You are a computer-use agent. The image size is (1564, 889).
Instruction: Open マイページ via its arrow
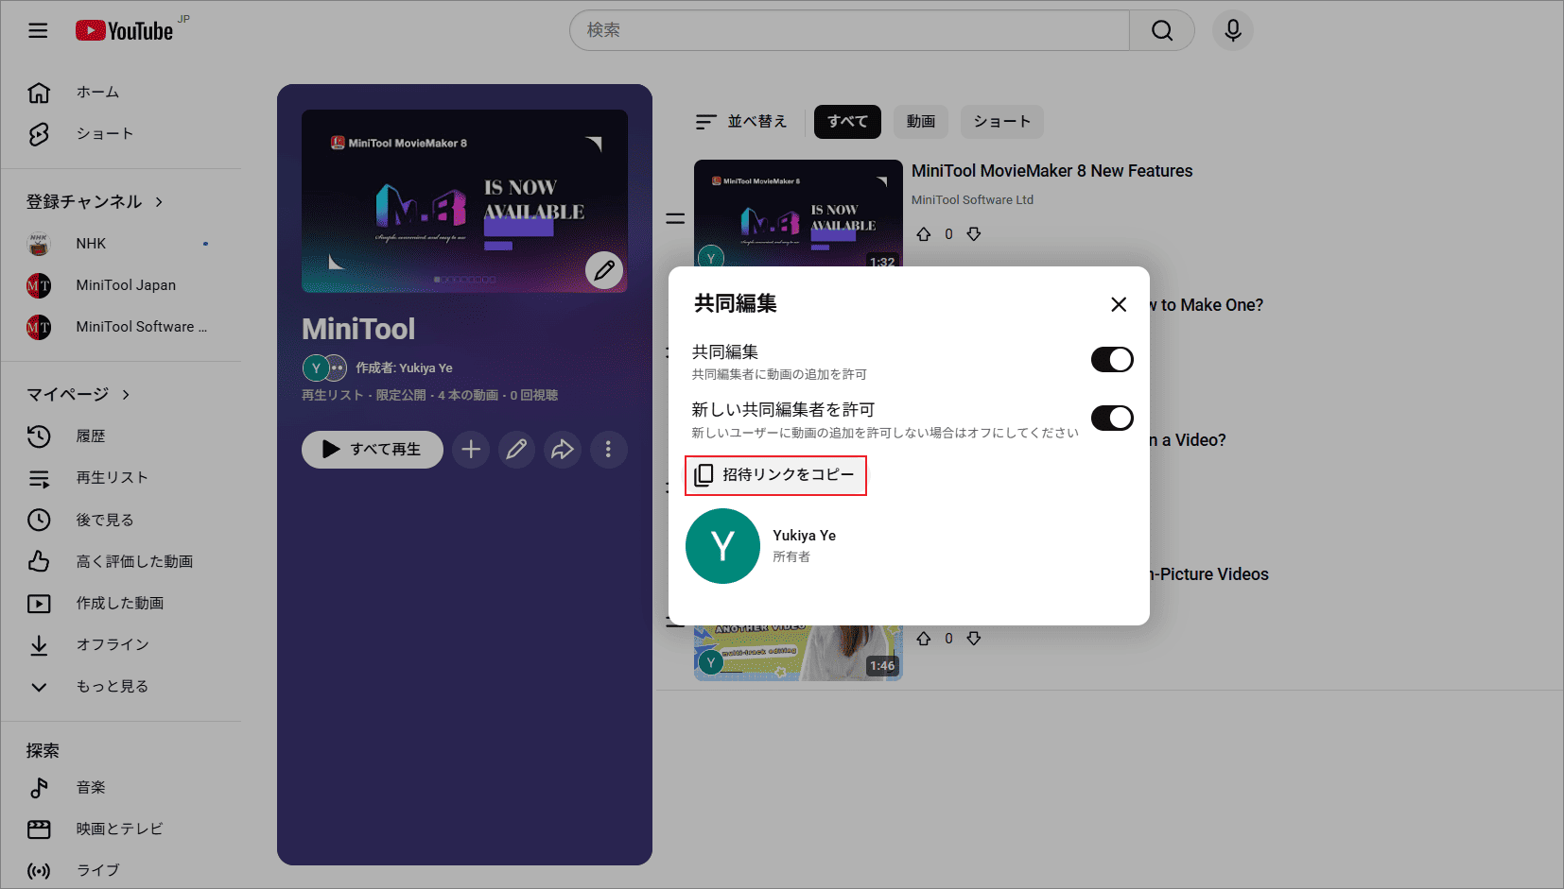coord(126,394)
